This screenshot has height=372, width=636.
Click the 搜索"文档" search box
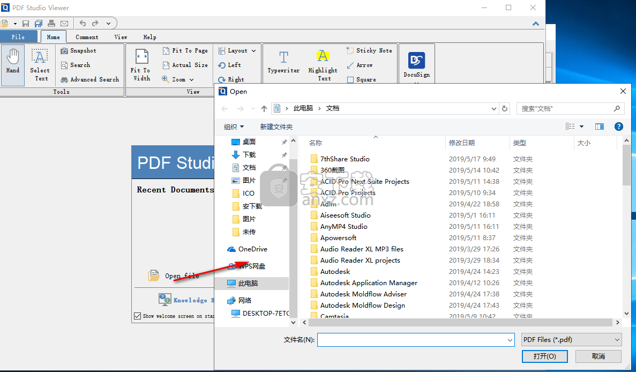[570, 108]
